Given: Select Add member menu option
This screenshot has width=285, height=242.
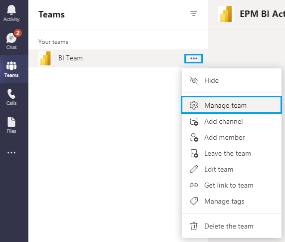Looking at the screenshot, I should coord(232,137).
